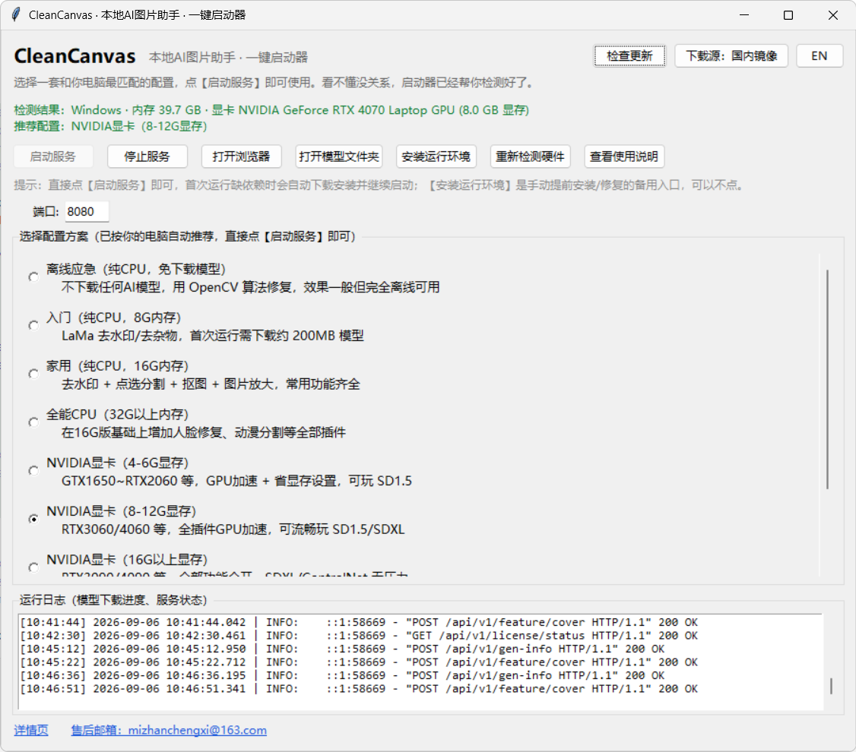Image resolution: width=856 pixels, height=752 pixels.
Task: Maximize the CleanCanvas window
Action: coord(788,15)
